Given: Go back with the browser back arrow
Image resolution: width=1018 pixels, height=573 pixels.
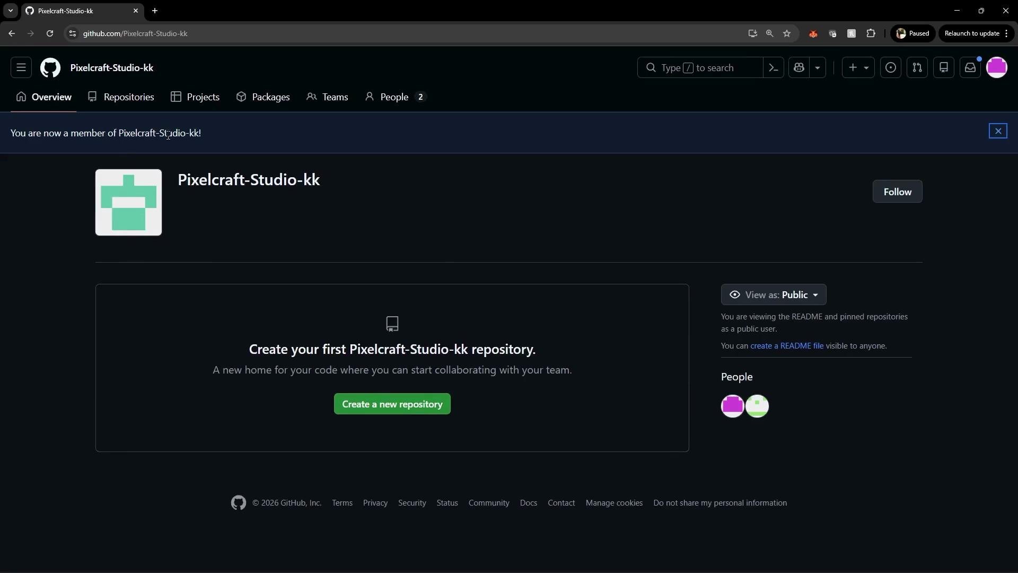Looking at the screenshot, I should (x=12, y=33).
